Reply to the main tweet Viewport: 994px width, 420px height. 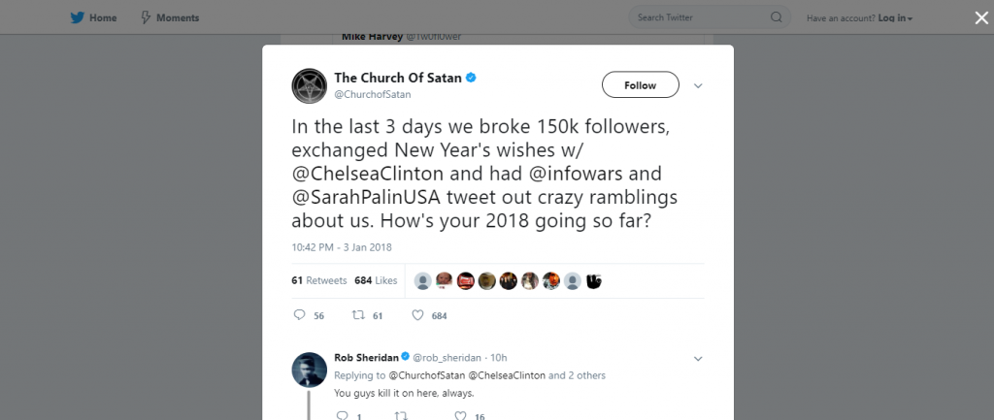(x=299, y=315)
